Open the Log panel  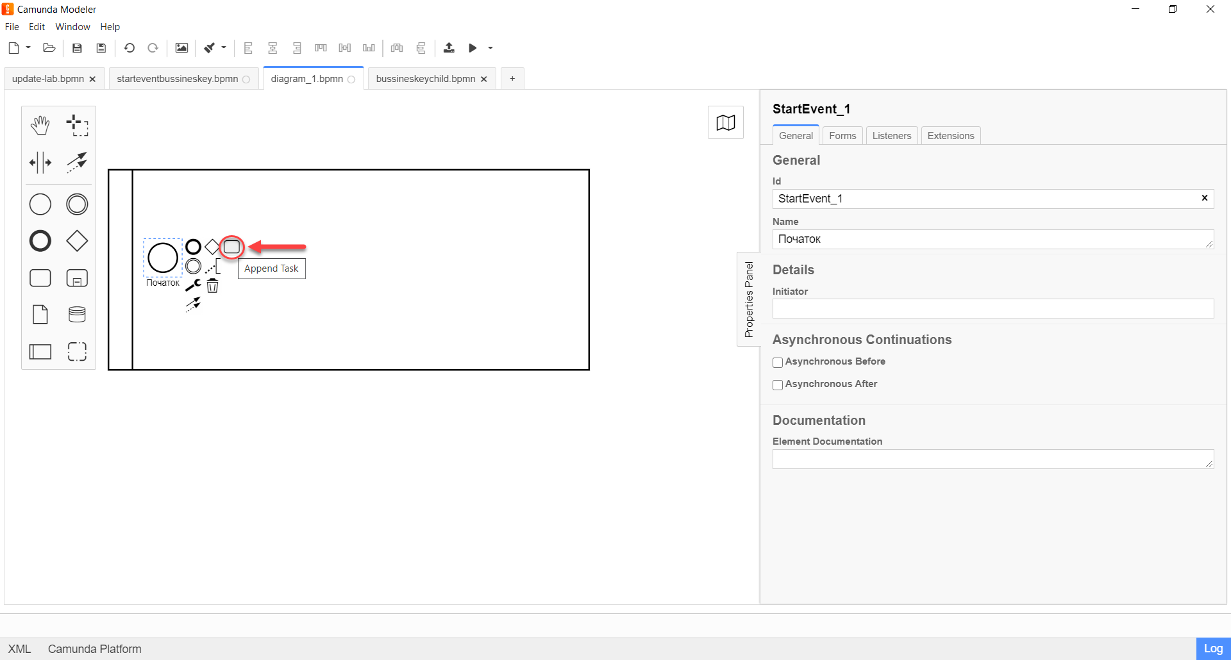1213,649
